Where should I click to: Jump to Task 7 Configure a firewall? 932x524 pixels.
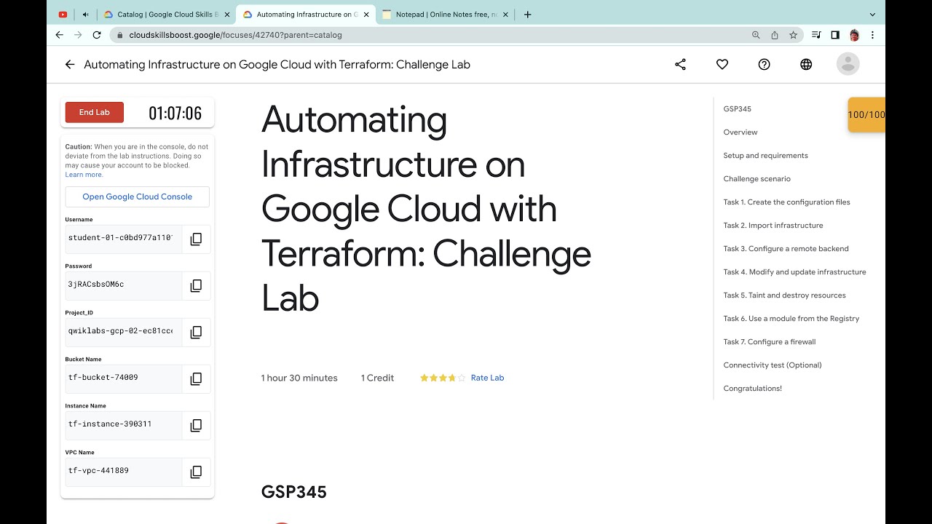770,342
